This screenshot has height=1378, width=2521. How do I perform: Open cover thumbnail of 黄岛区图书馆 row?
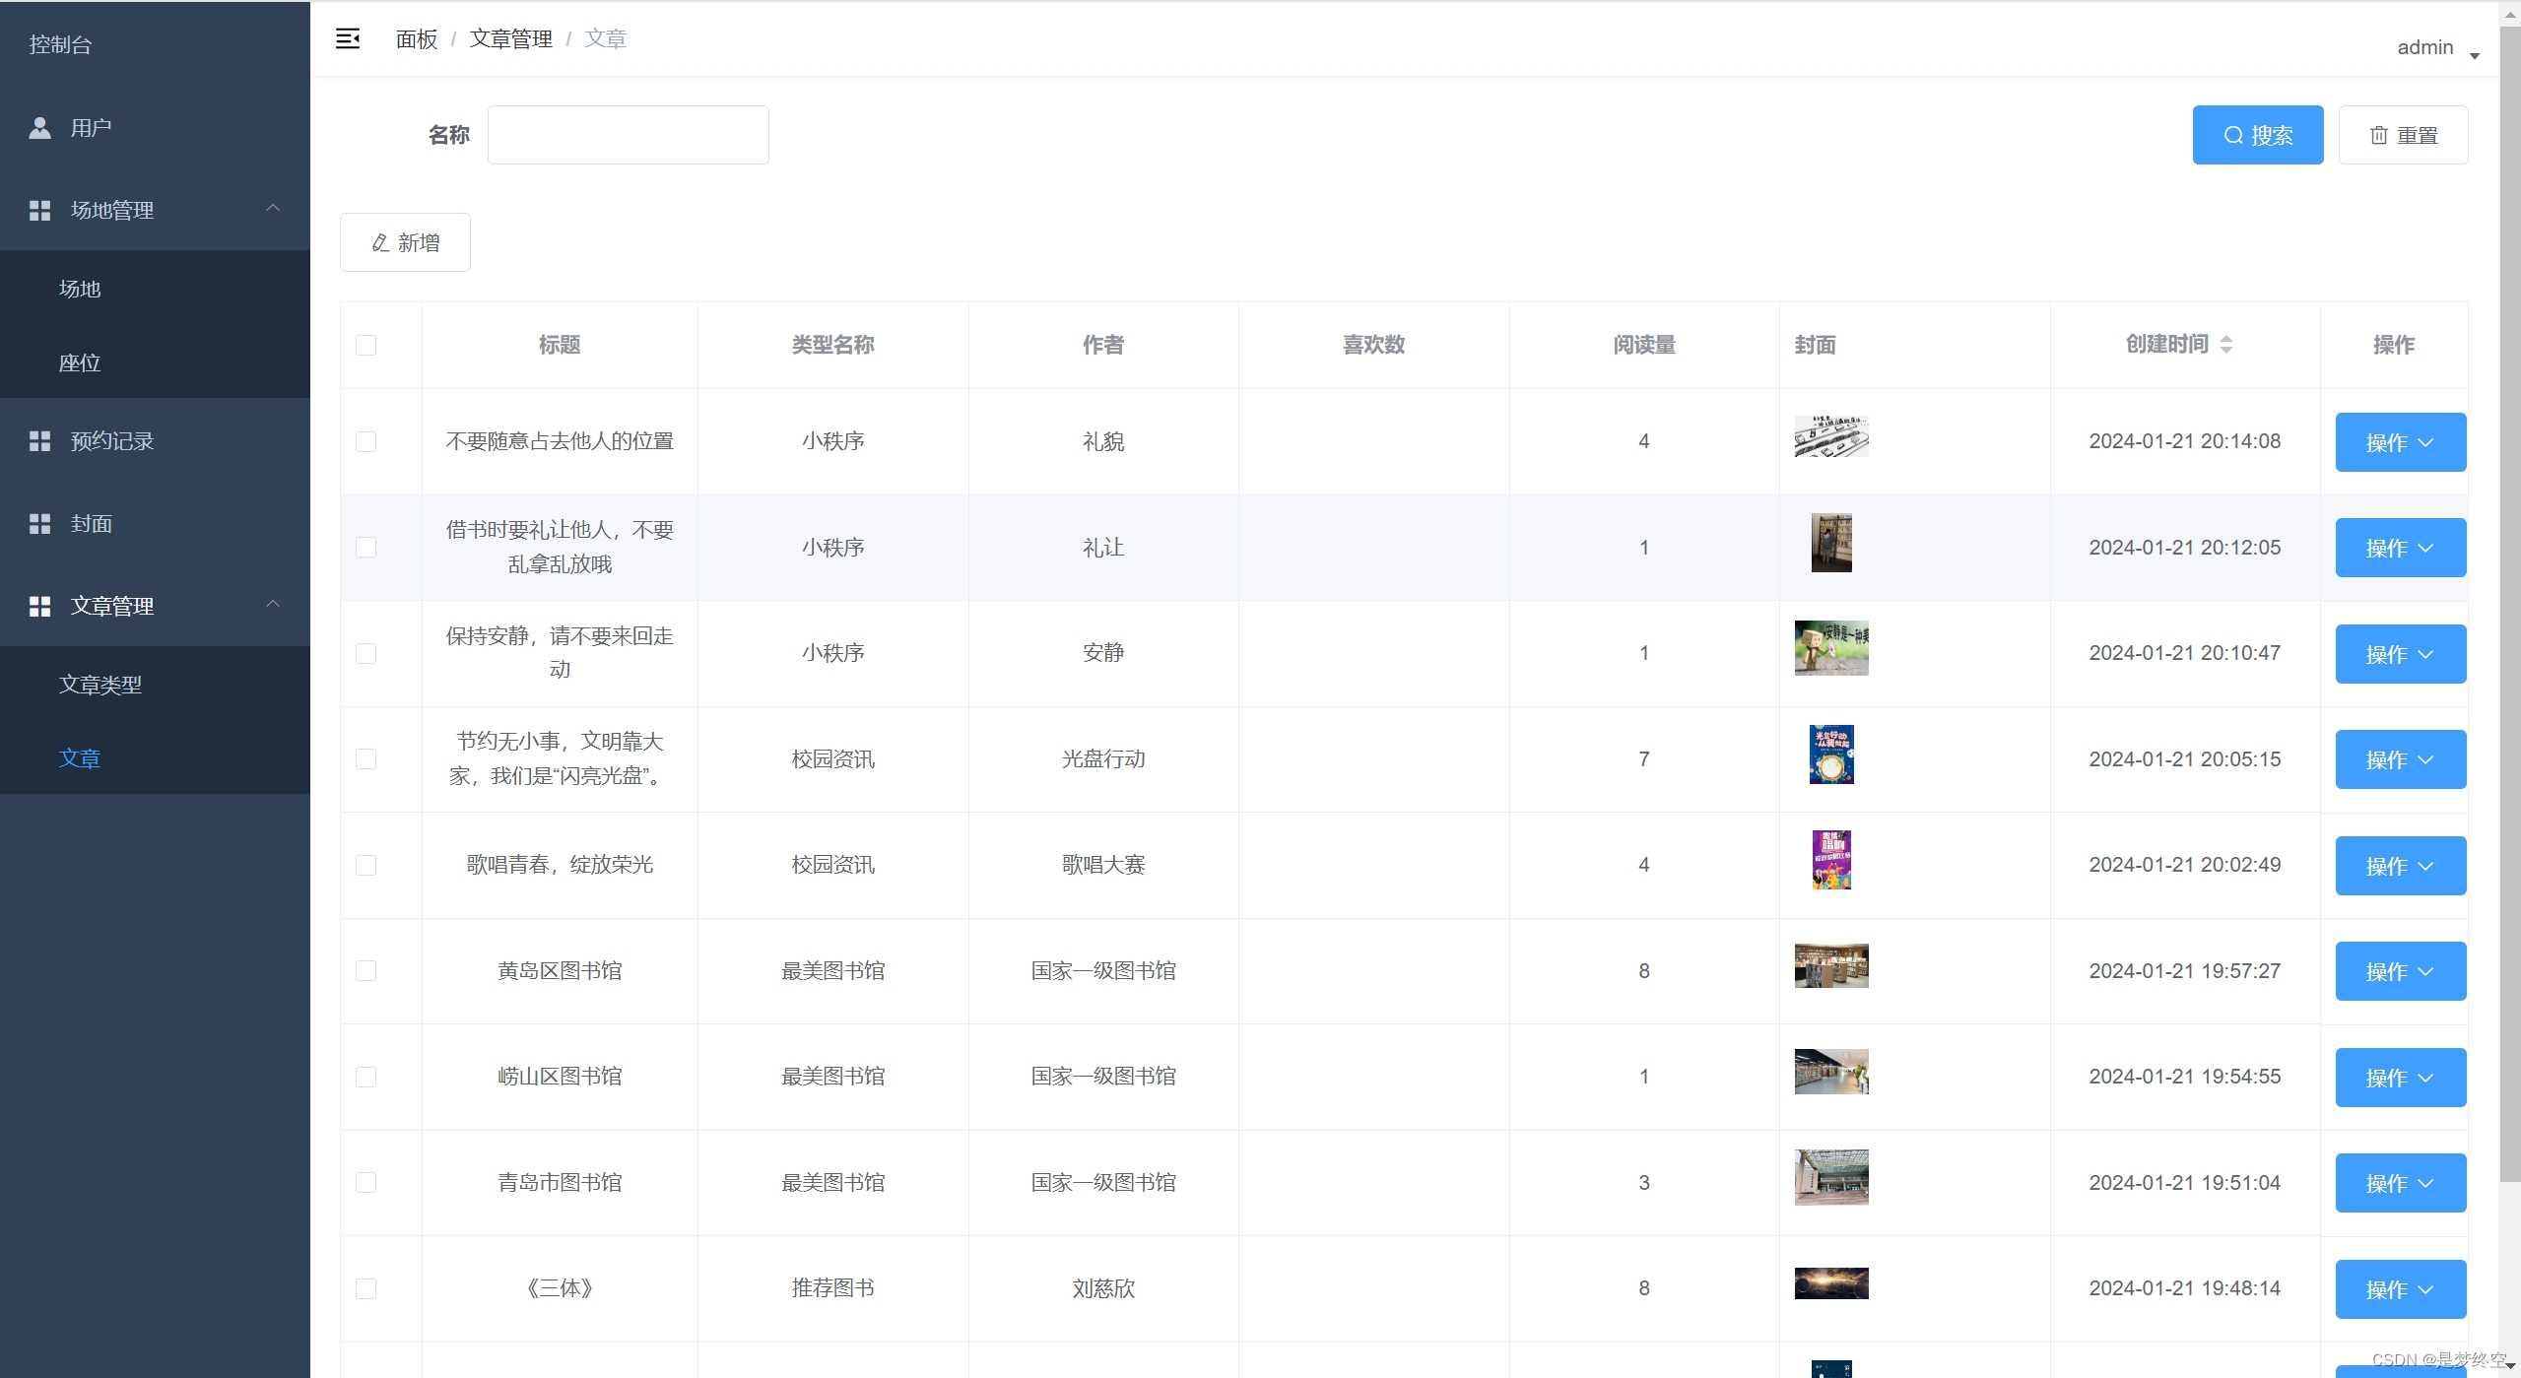(x=1831, y=965)
